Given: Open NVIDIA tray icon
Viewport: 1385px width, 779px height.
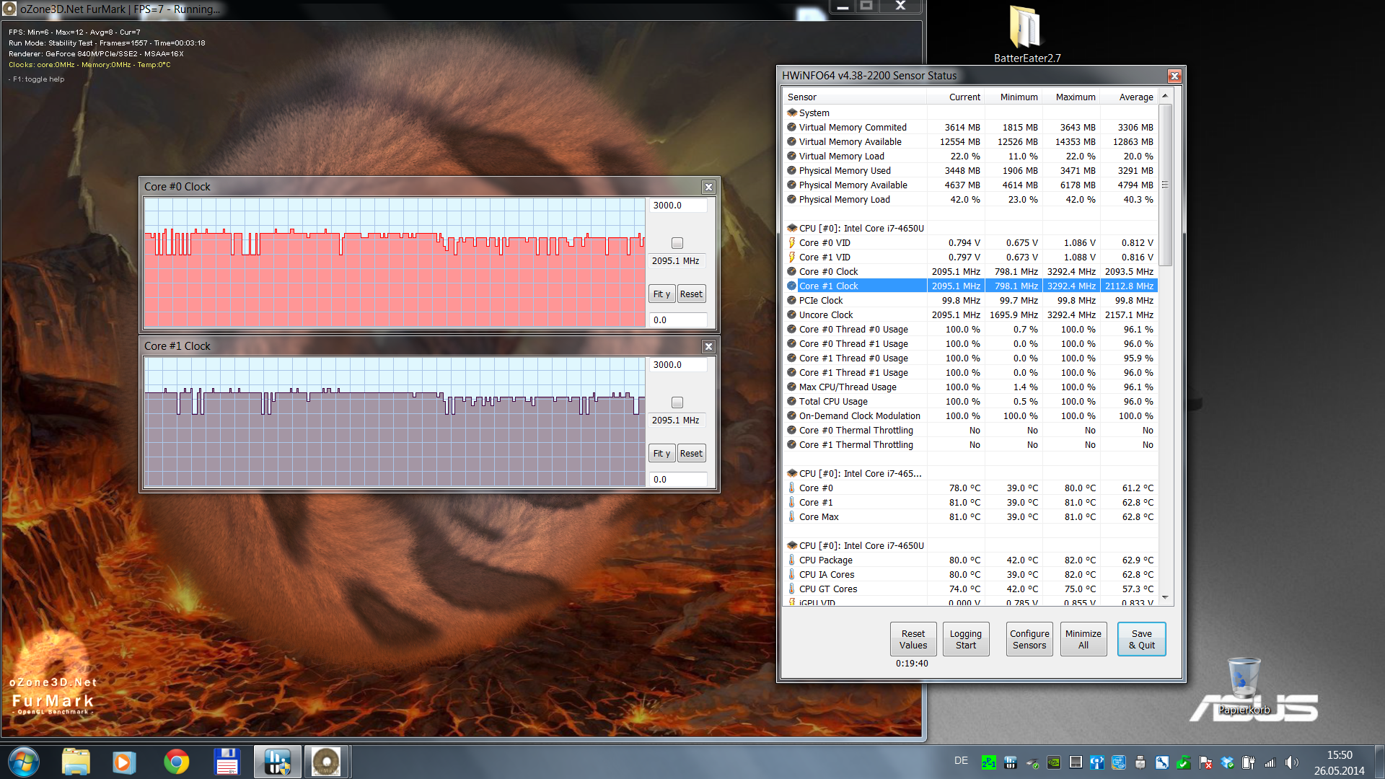Looking at the screenshot, I should [1054, 762].
